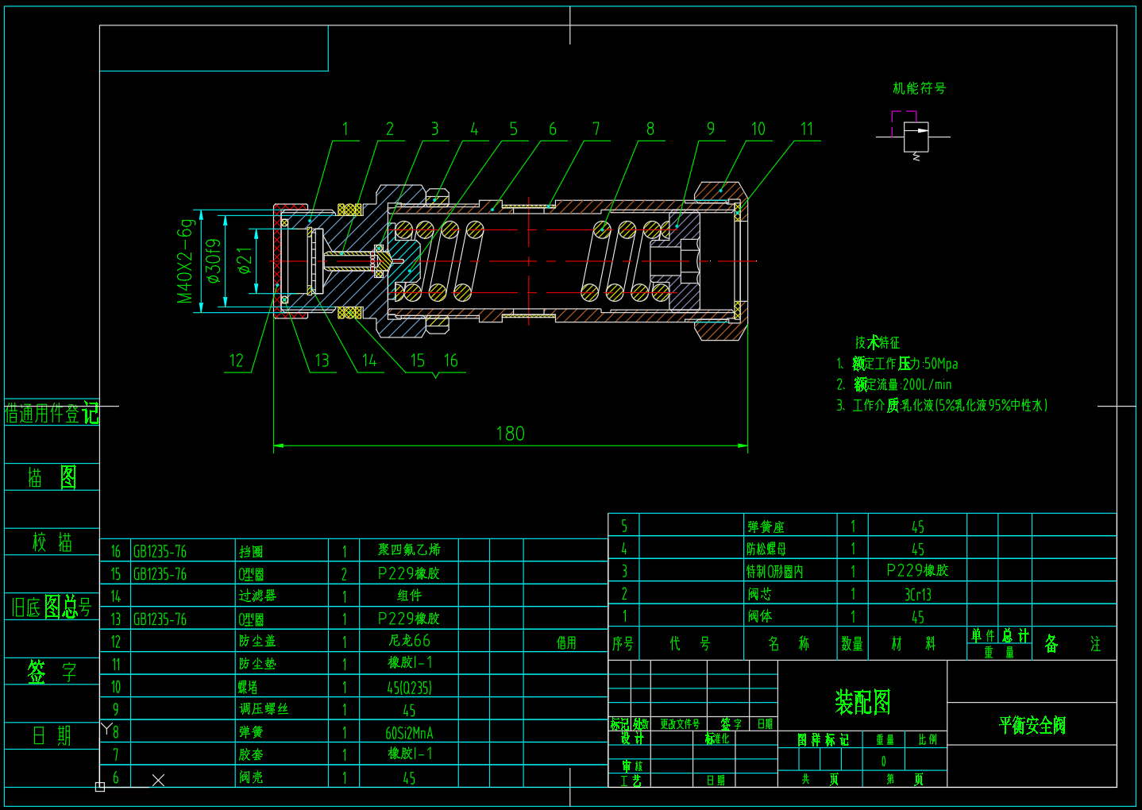
Task: Click the '描图' side label
Action: tap(52, 477)
